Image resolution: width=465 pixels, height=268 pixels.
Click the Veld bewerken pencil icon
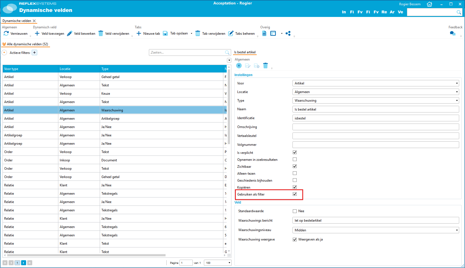tap(70, 33)
